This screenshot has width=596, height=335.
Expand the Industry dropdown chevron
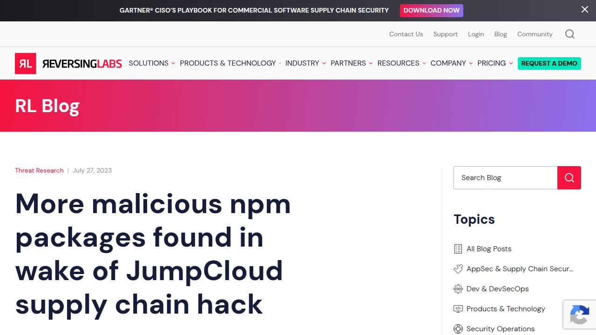click(x=324, y=63)
